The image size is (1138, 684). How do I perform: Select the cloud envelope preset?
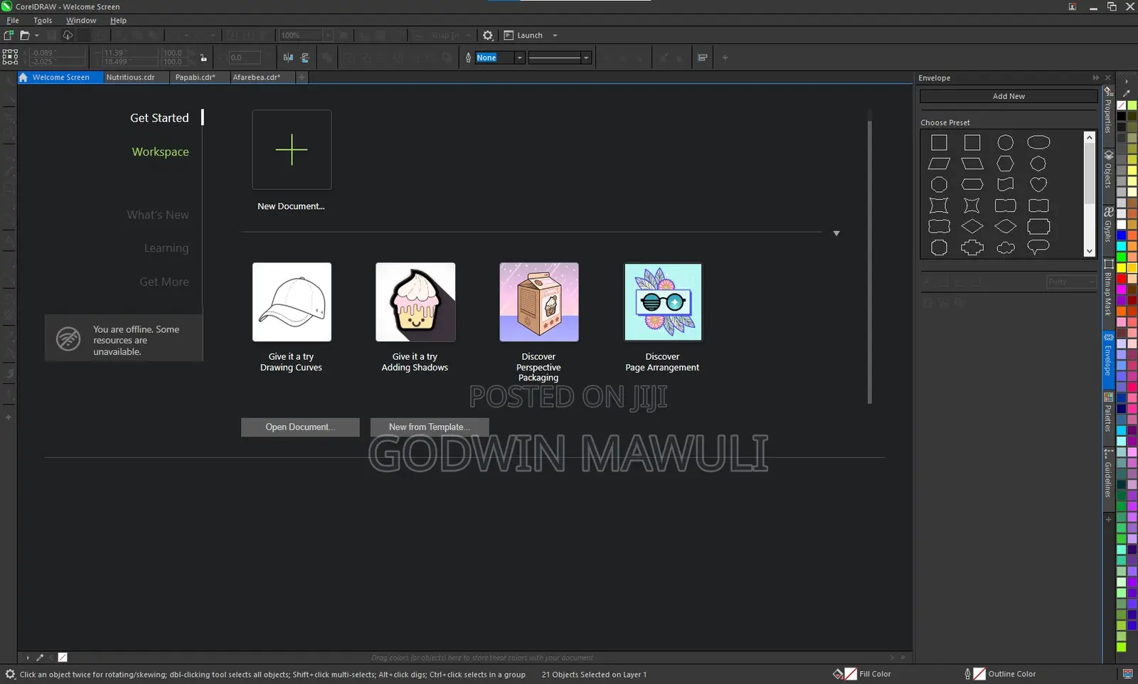(x=1005, y=247)
